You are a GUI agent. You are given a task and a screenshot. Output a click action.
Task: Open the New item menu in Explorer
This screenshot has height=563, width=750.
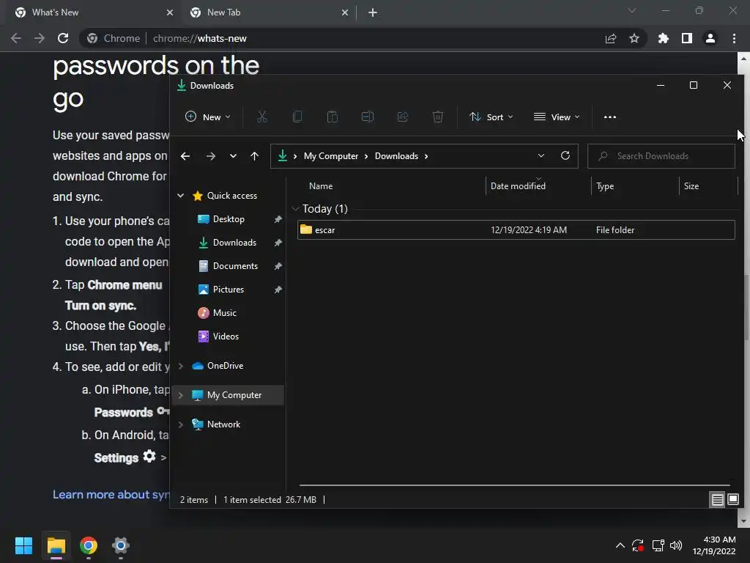coord(207,117)
